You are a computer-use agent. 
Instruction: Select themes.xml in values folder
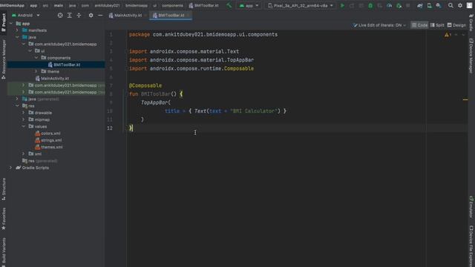[49, 147]
